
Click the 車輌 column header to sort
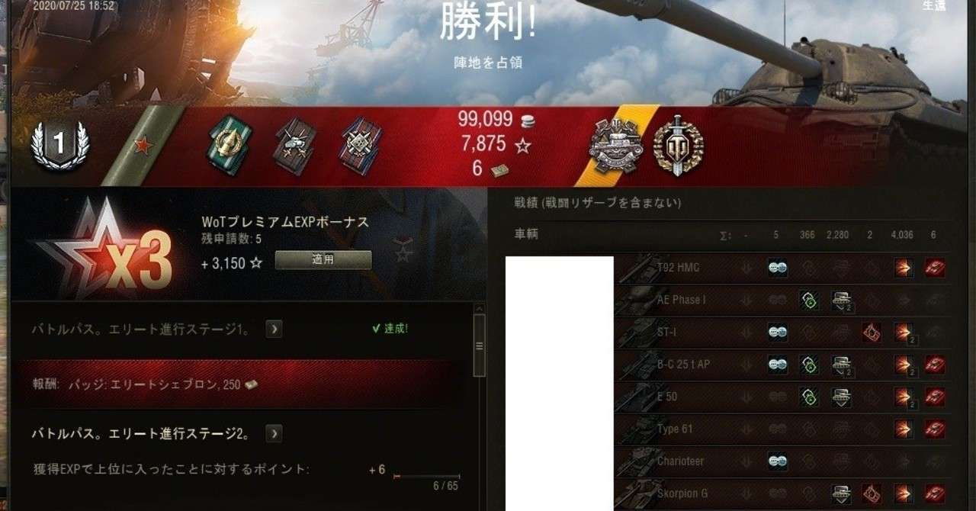(x=526, y=235)
